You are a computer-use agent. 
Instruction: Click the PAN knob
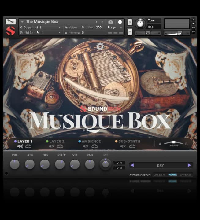(90, 164)
